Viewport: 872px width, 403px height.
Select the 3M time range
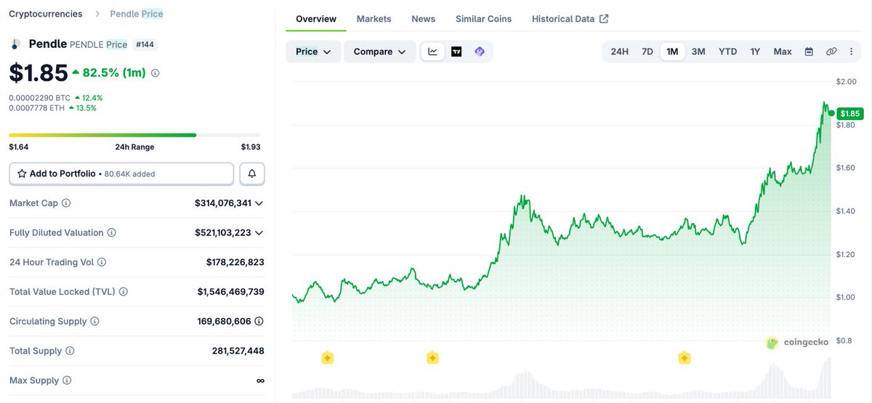pyautogui.click(x=698, y=52)
